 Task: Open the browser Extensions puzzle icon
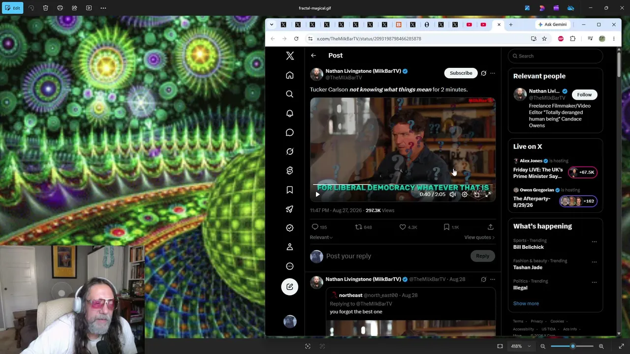(572, 38)
